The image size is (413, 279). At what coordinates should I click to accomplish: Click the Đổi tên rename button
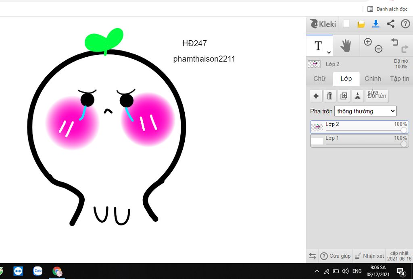377,96
